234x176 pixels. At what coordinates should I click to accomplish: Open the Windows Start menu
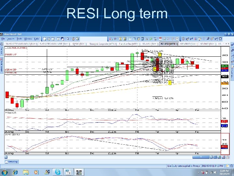4,172
